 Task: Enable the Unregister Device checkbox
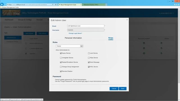[x=61, y=58]
